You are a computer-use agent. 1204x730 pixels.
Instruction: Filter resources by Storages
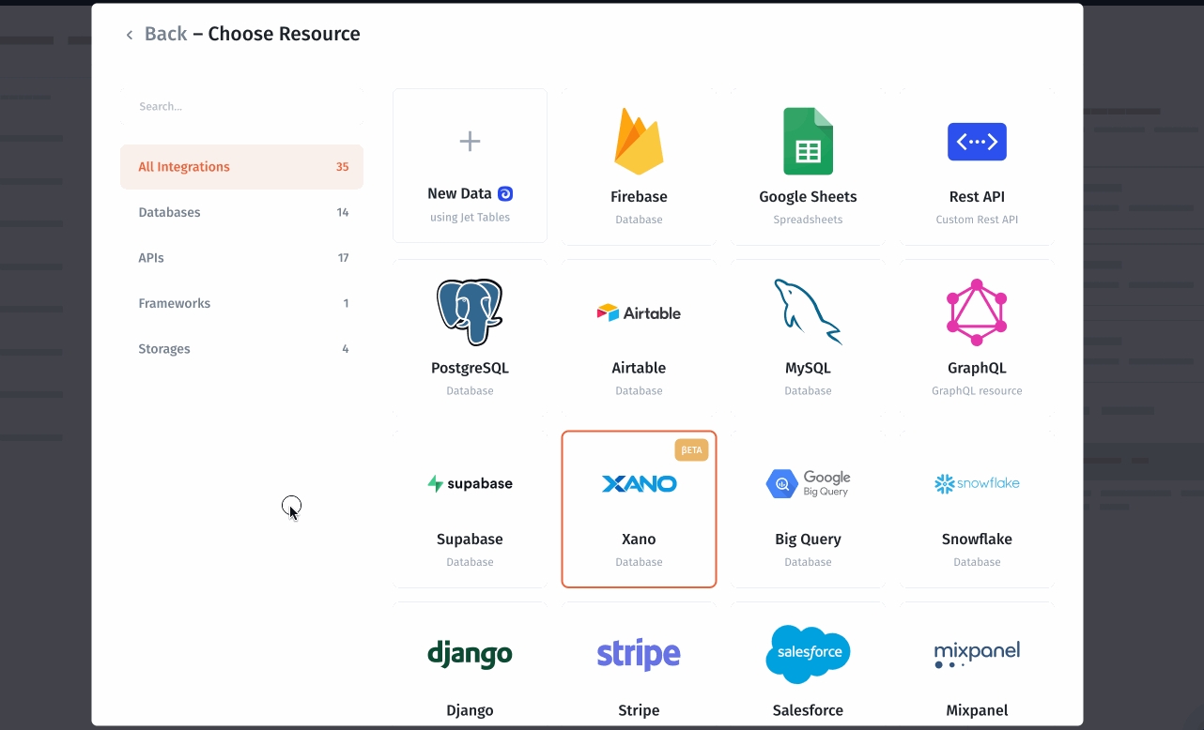tap(241, 349)
